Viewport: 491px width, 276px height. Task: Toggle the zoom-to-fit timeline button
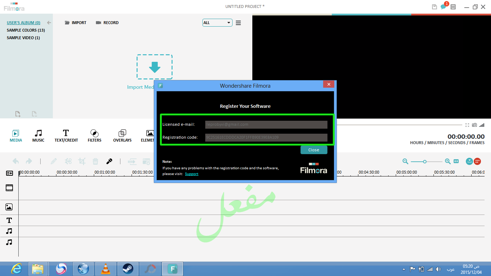pyautogui.click(x=456, y=161)
